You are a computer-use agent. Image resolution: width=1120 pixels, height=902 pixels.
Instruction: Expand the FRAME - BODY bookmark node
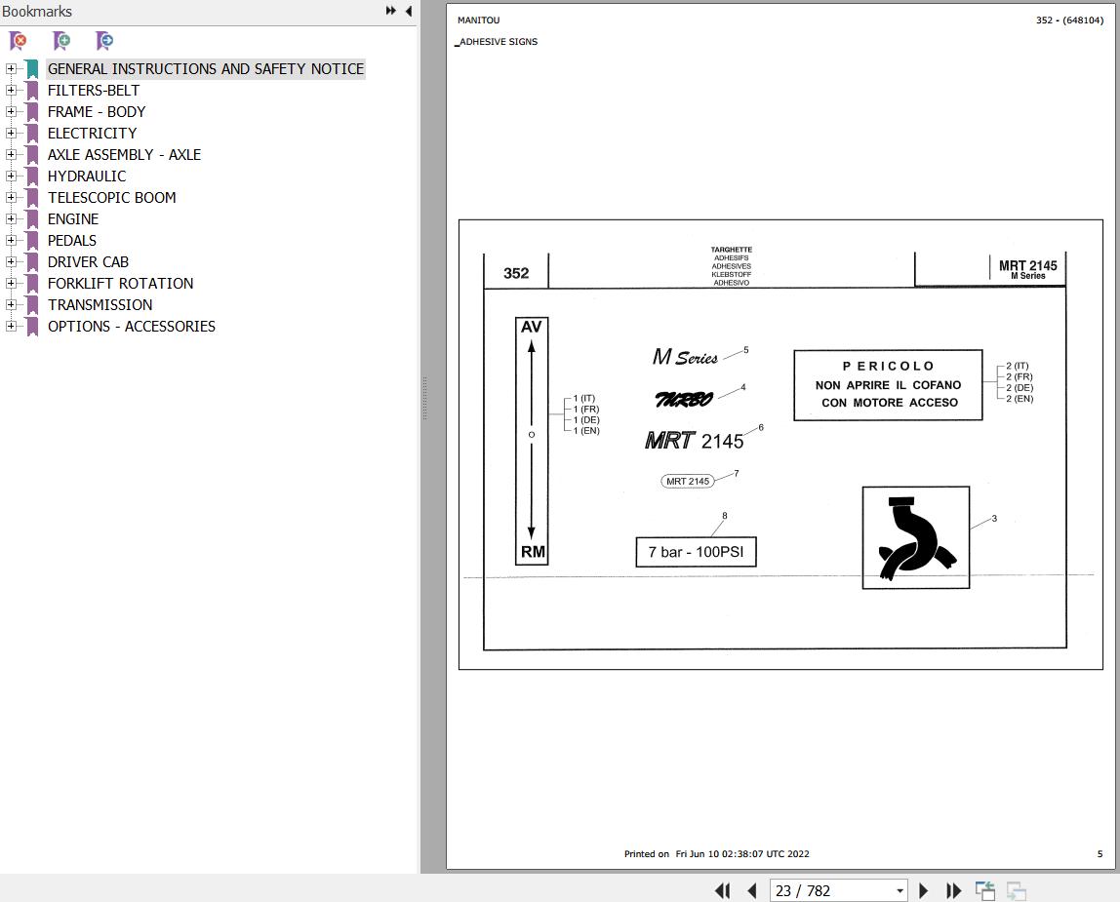[11, 111]
